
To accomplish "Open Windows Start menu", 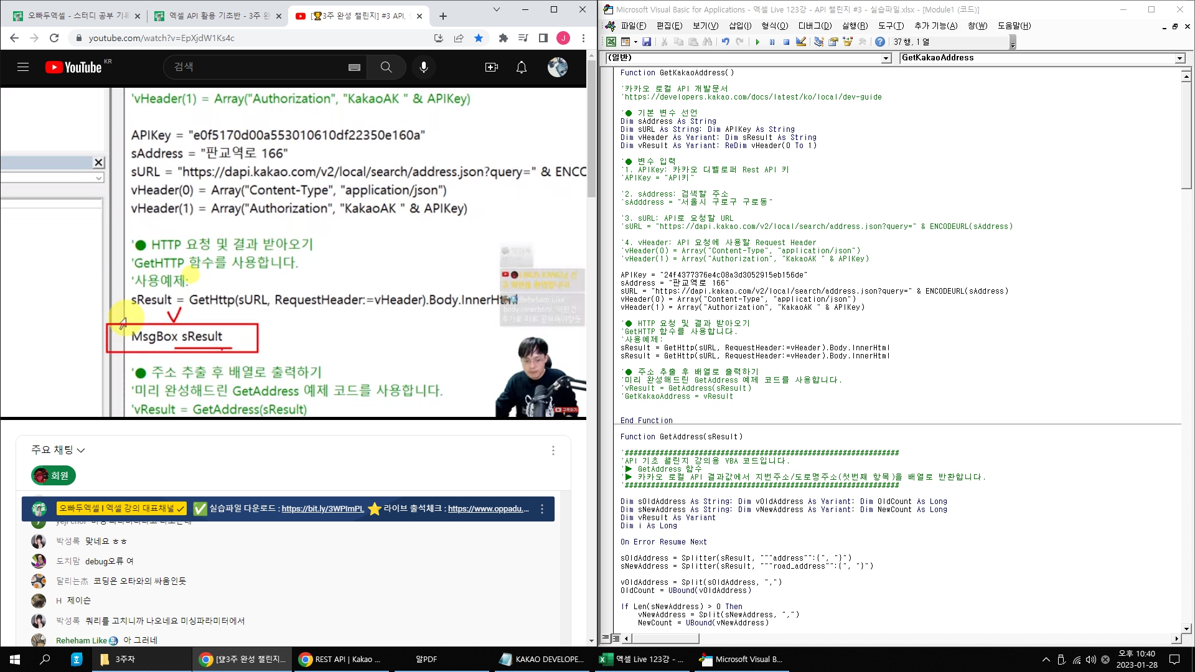I will click(15, 660).
